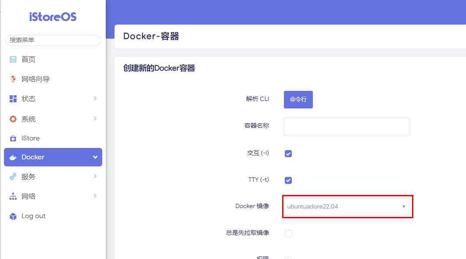
Task: Expand the 服务 submenu chevron
Action: point(95,176)
